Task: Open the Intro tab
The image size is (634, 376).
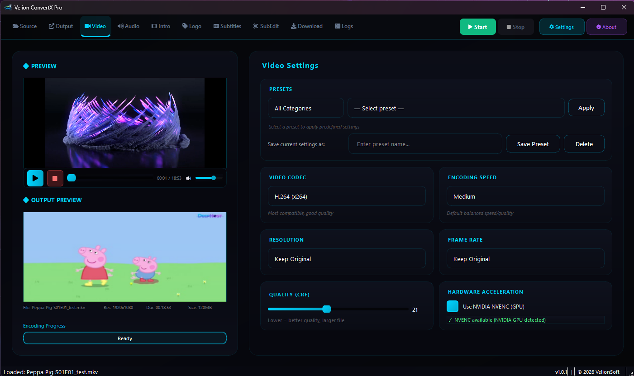Action: tap(161, 26)
